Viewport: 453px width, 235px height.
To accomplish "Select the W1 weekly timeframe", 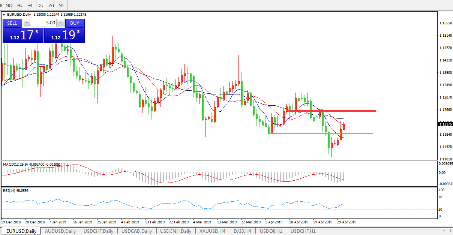I will coord(51,6).
